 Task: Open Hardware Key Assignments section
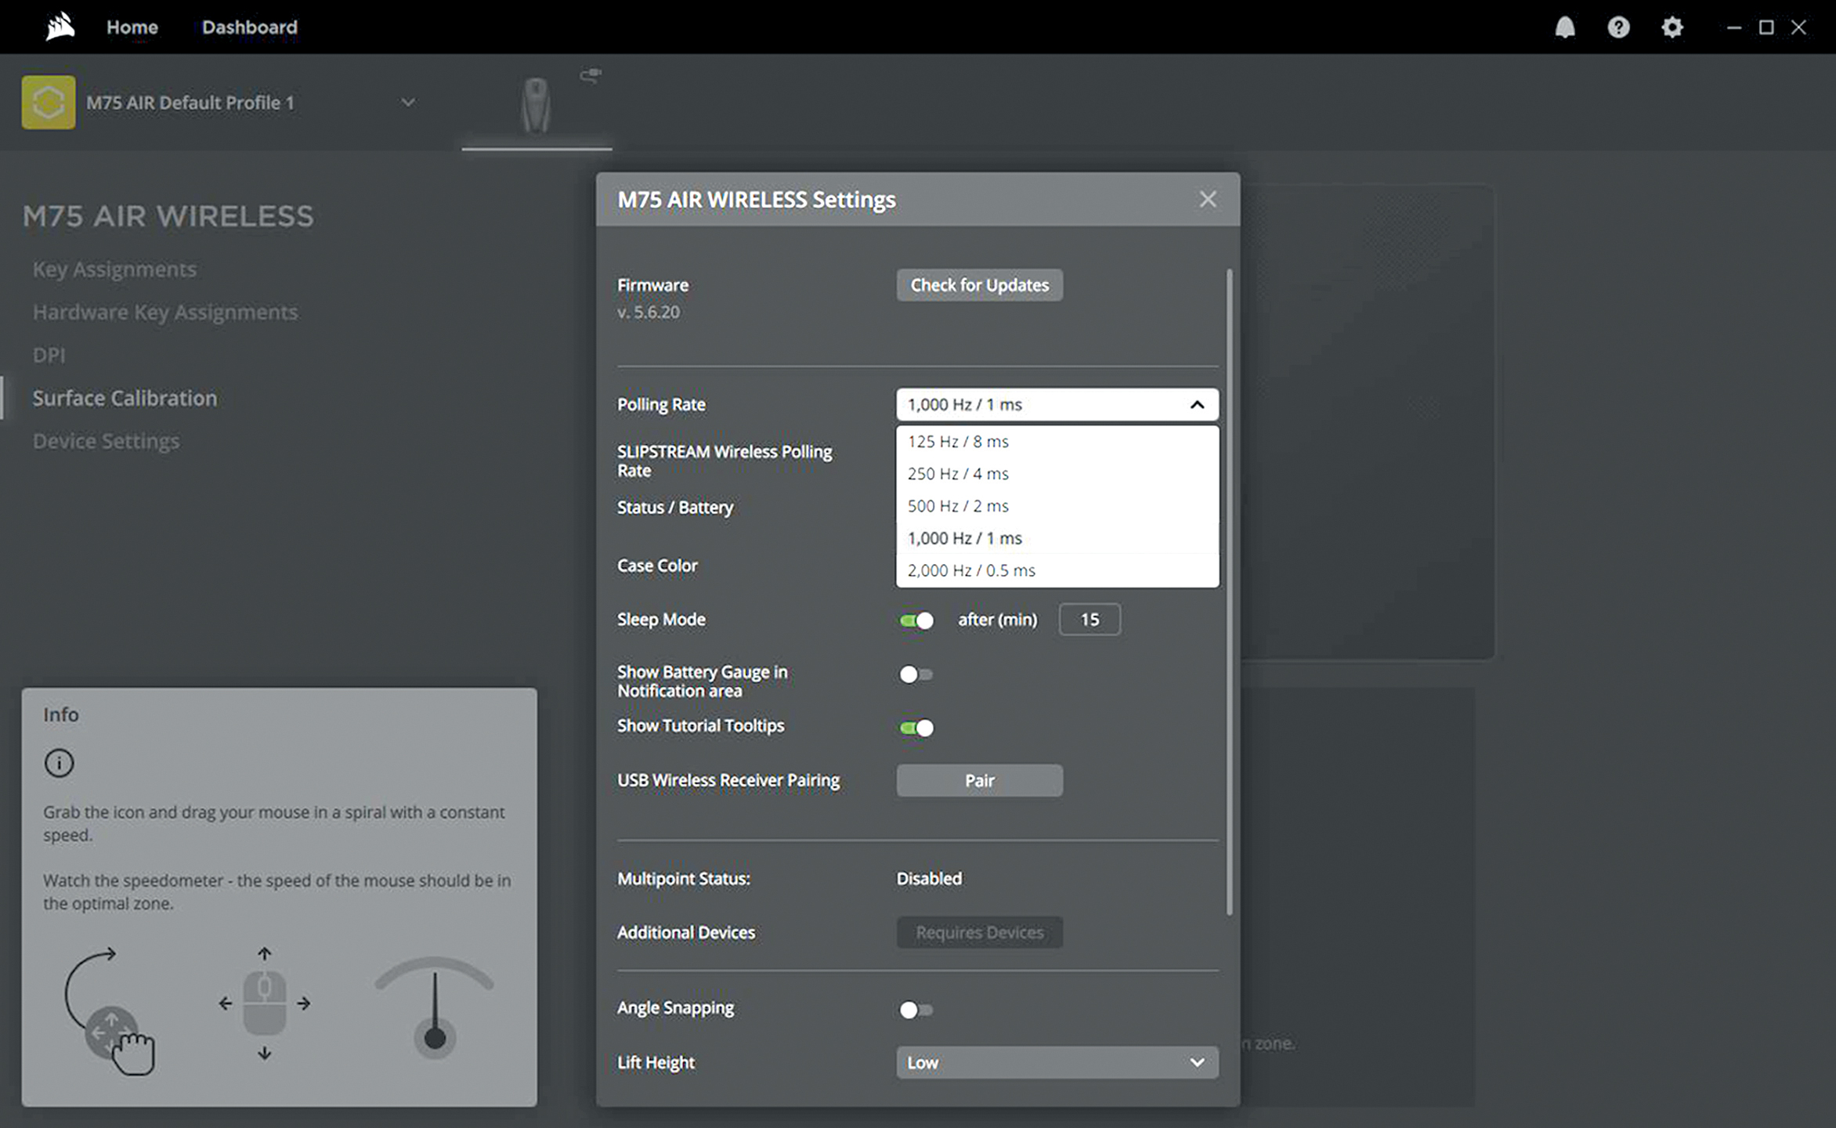point(165,313)
